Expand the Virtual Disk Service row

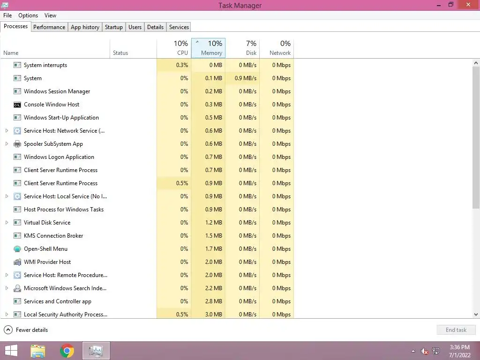7,223
